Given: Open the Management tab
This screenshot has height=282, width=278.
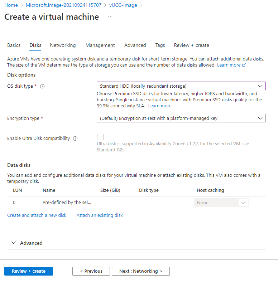Looking at the screenshot, I should point(100,45).
